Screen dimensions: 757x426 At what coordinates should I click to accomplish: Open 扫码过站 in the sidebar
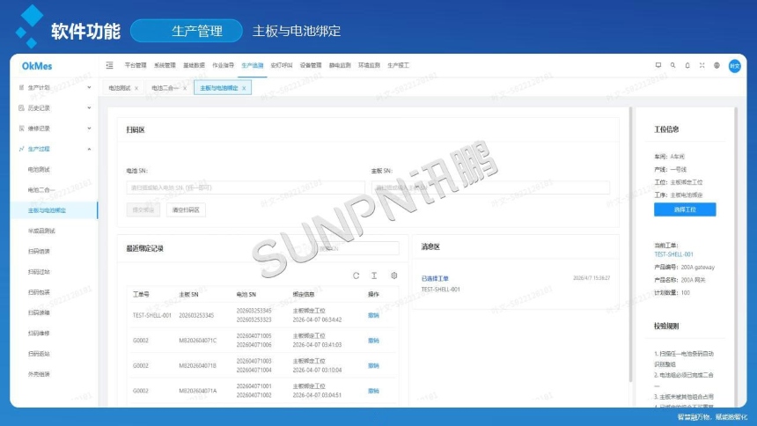(39, 272)
